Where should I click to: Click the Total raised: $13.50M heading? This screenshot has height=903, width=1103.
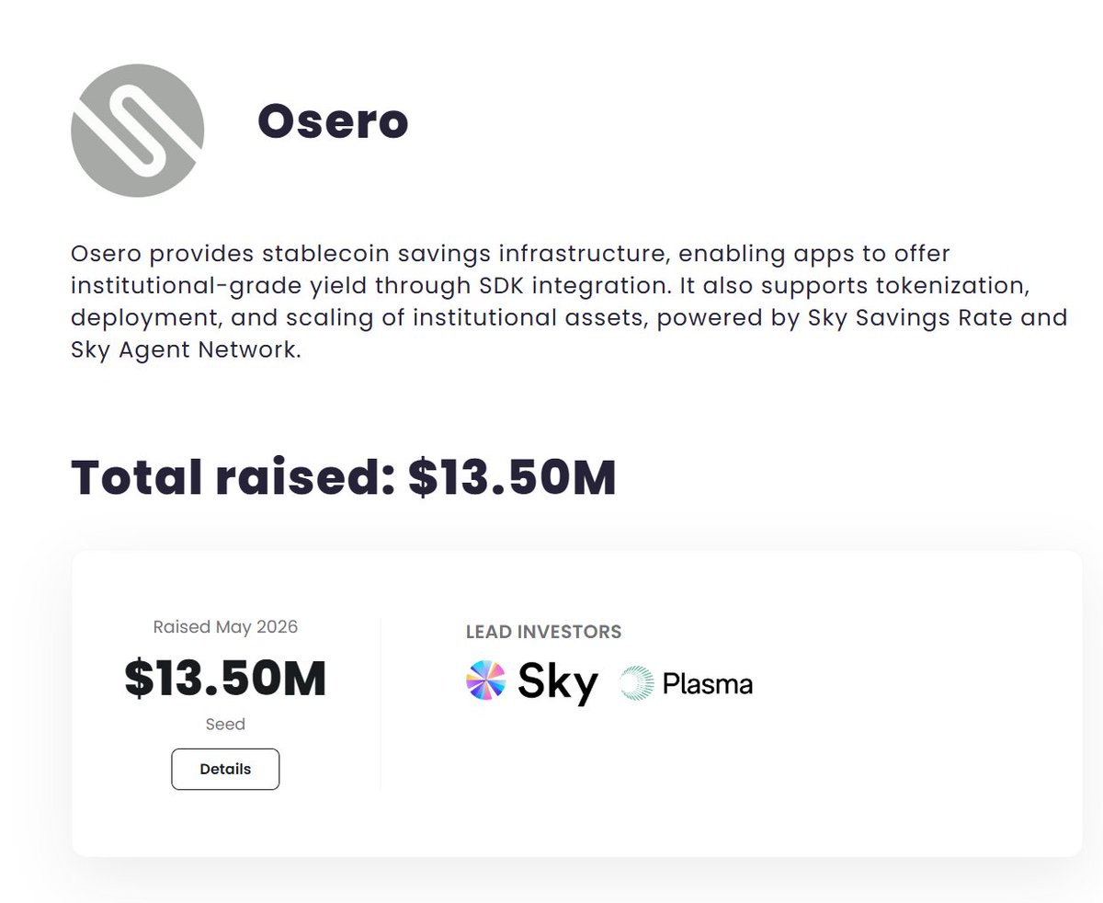pyautogui.click(x=343, y=476)
